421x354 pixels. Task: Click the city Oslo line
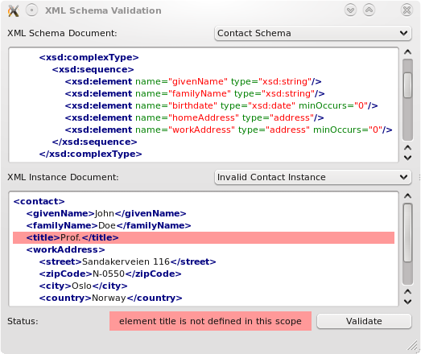(83, 286)
